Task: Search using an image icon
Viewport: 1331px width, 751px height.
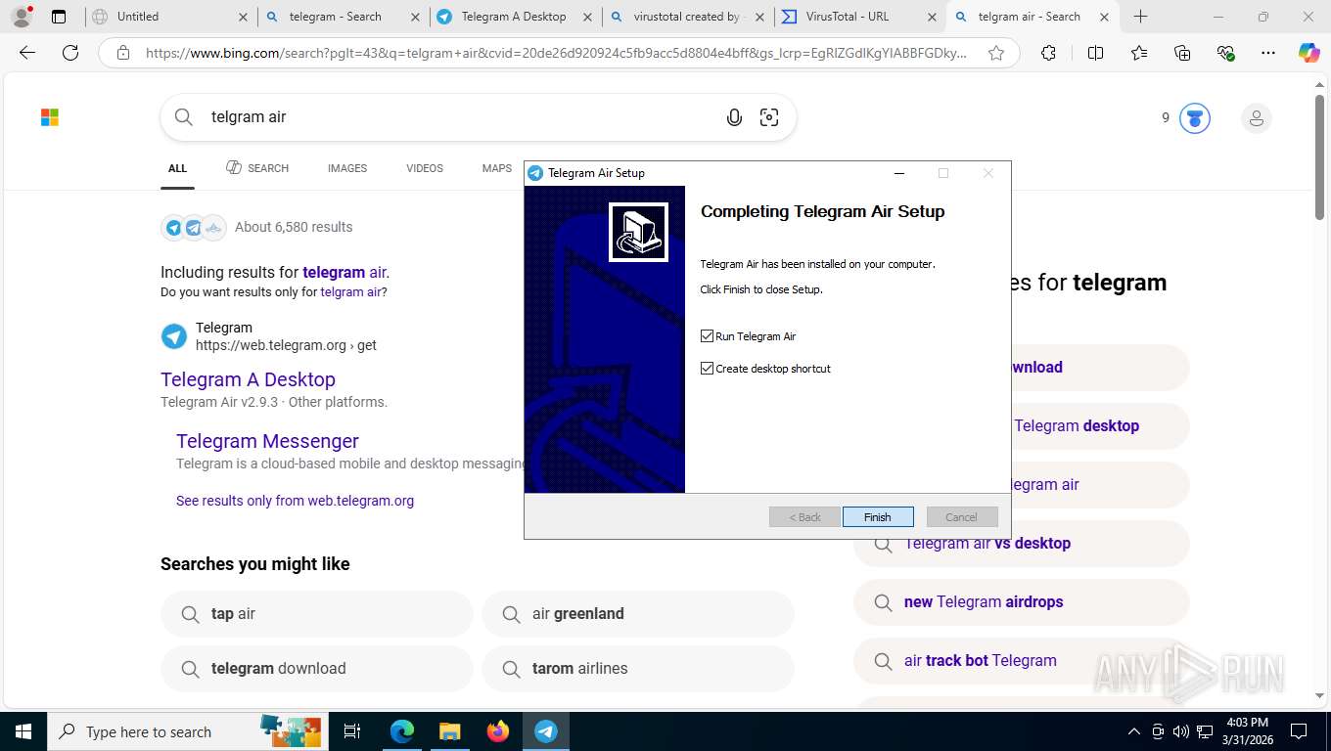Action: pos(769,117)
